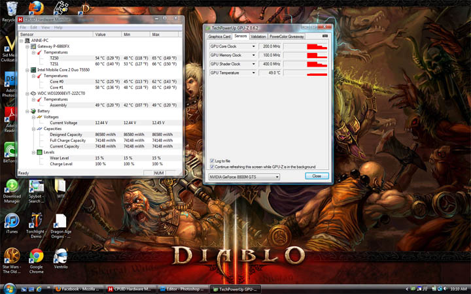The width and height of the screenshot is (471, 294).
Task: Collapse the WDC WD3200BEVT hard drive node
Action: (x=27, y=93)
